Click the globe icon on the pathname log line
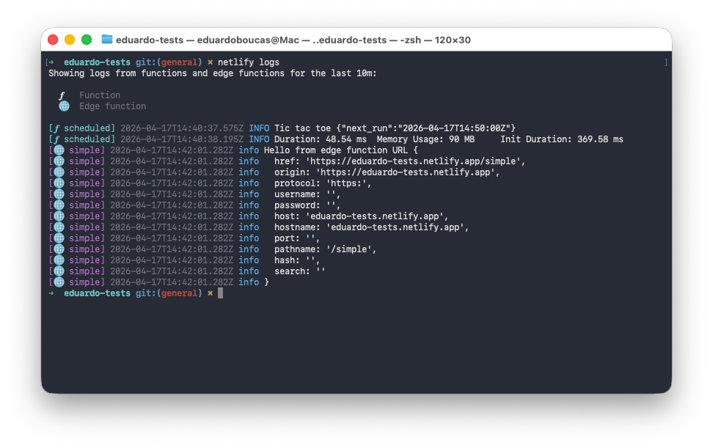Image resolution: width=713 pixels, height=448 pixels. click(x=59, y=249)
